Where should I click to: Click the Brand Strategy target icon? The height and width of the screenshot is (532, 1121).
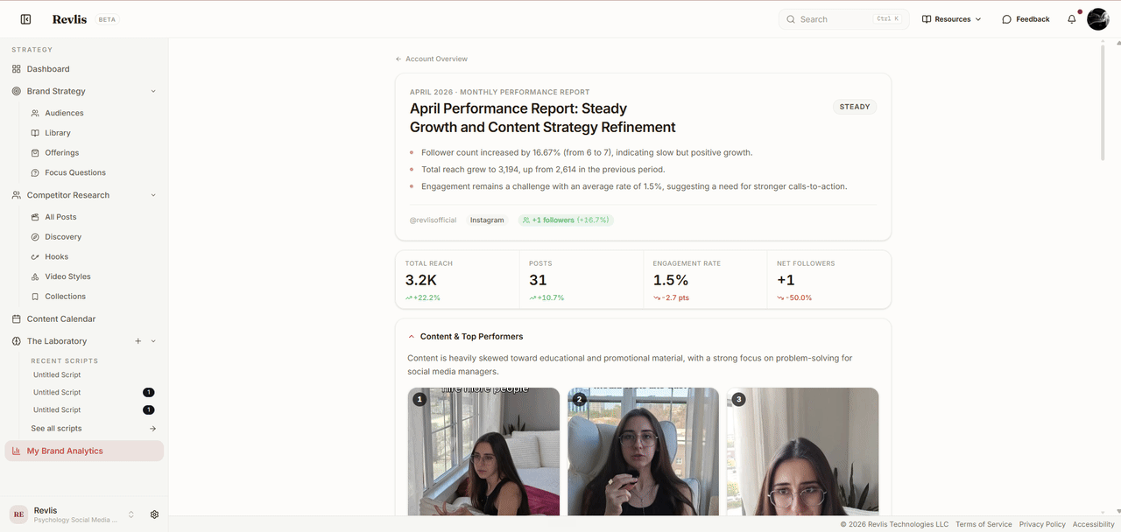[x=17, y=91]
